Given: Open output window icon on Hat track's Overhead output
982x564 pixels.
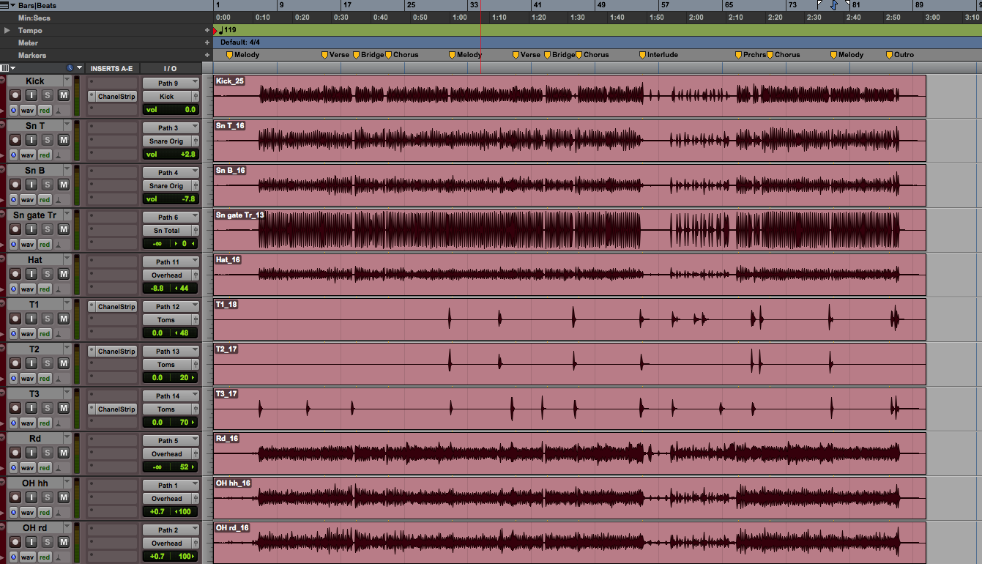Looking at the screenshot, I should pyautogui.click(x=196, y=275).
